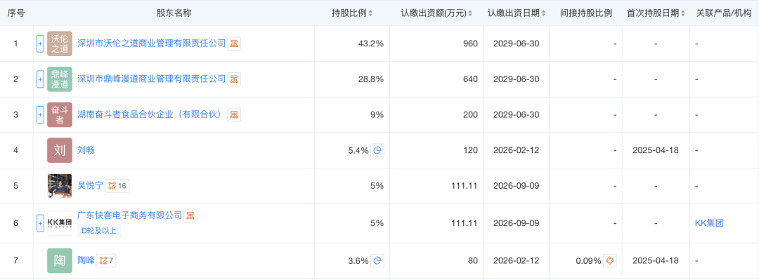
Task: Select 5% shareholding in 广东快客 row
Action: (x=377, y=223)
